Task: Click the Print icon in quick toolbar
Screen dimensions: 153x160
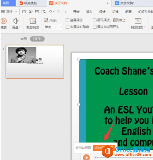Action: [37, 12]
